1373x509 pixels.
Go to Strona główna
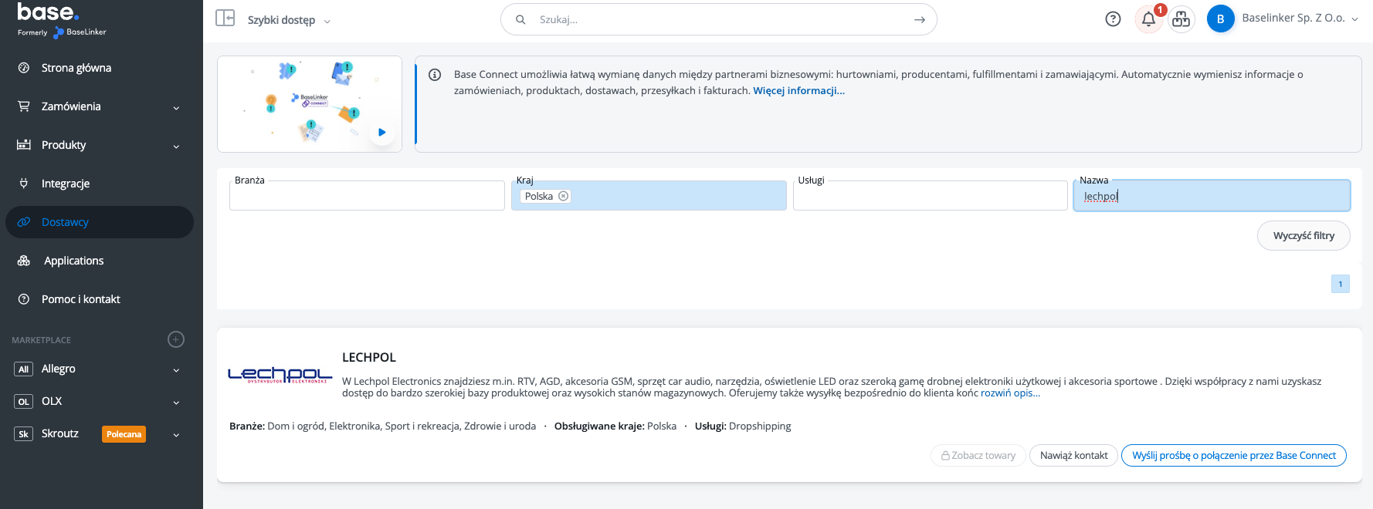pyautogui.click(x=76, y=68)
